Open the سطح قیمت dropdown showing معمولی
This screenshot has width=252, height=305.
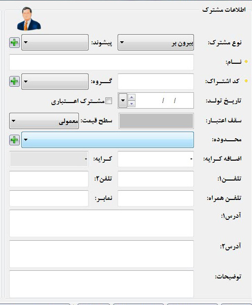point(44,121)
